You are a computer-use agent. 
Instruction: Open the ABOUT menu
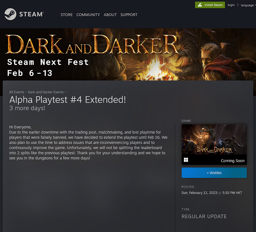(x=110, y=15)
